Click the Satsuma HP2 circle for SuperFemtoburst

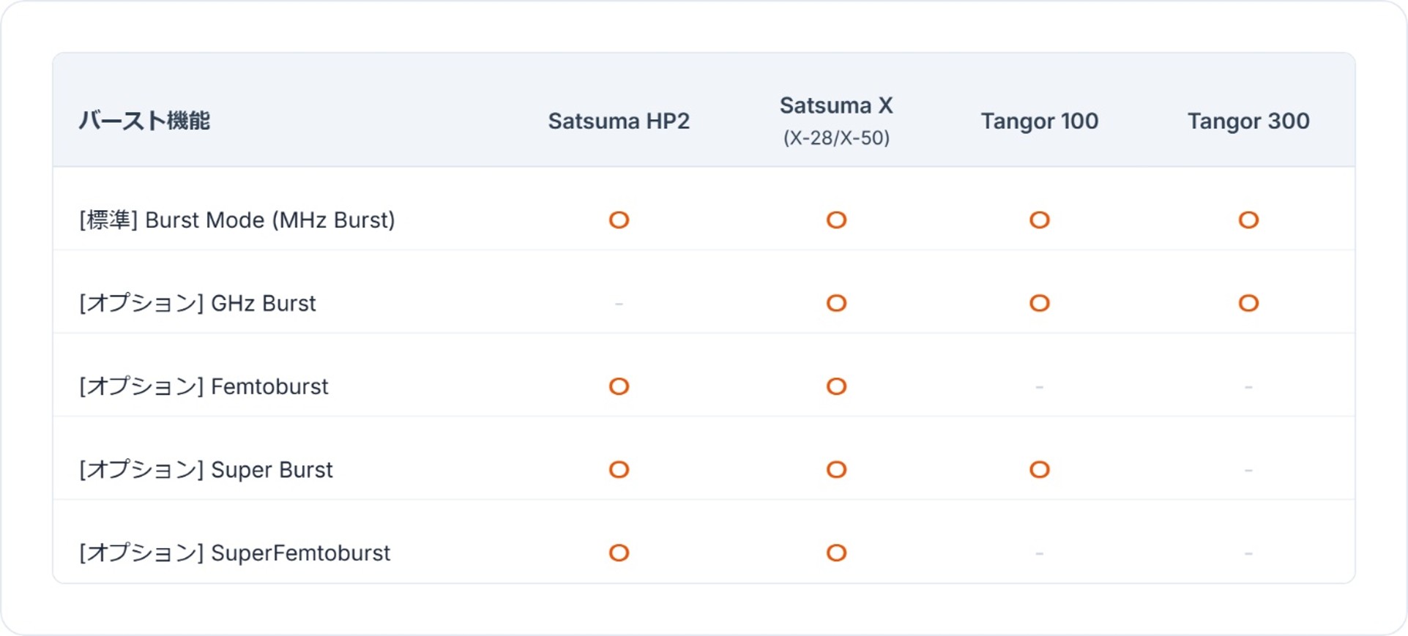point(619,553)
